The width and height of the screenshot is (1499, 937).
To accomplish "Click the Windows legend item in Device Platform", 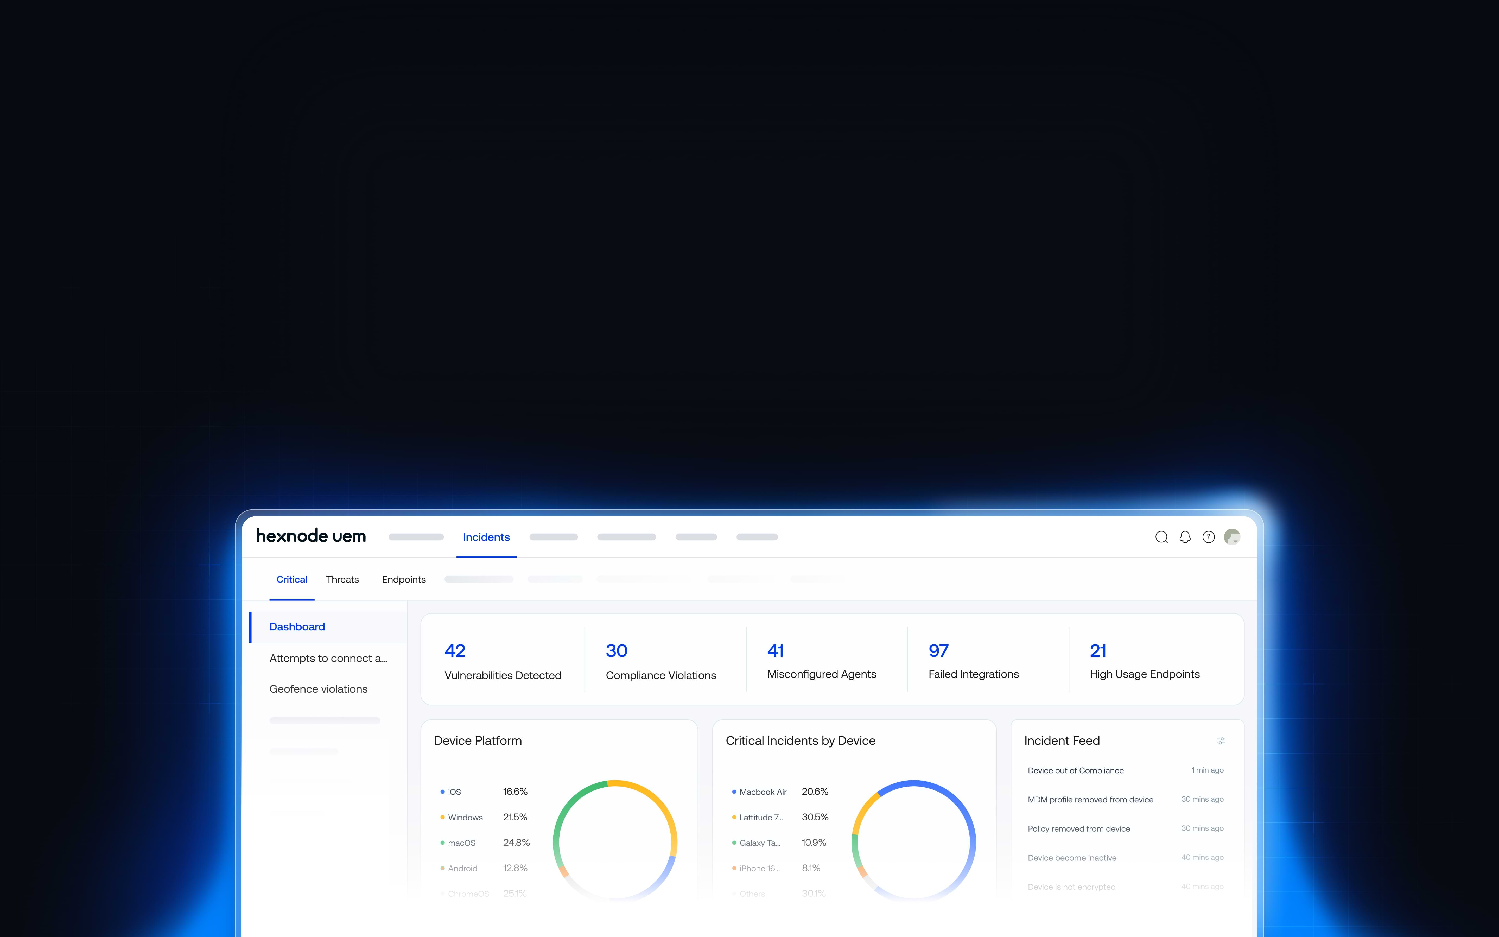I will click(x=465, y=817).
